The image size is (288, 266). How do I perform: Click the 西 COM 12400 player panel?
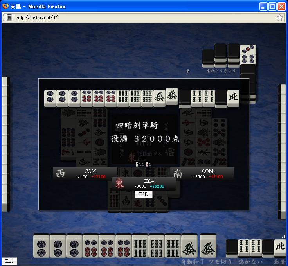click(x=85, y=174)
